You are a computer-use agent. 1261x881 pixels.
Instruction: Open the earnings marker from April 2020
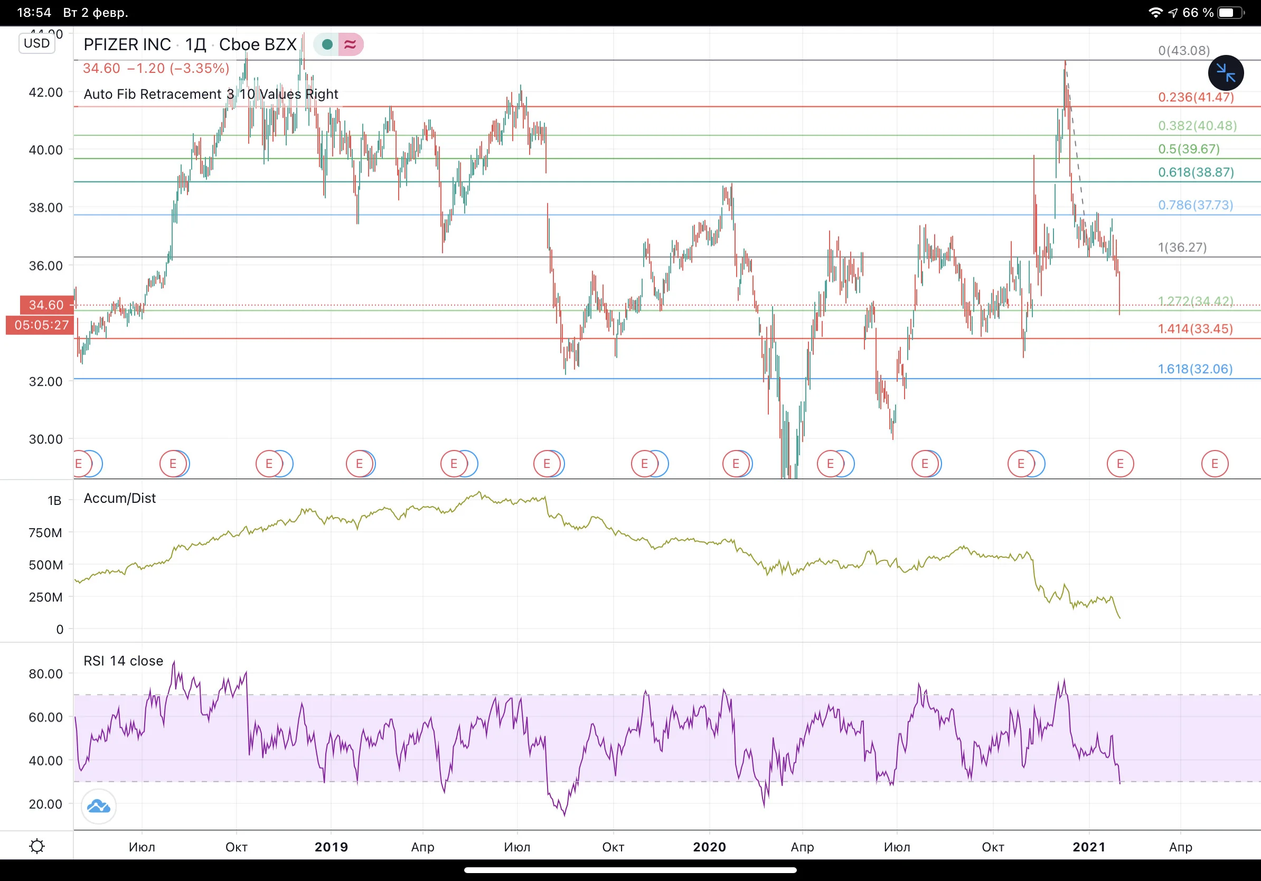831,464
